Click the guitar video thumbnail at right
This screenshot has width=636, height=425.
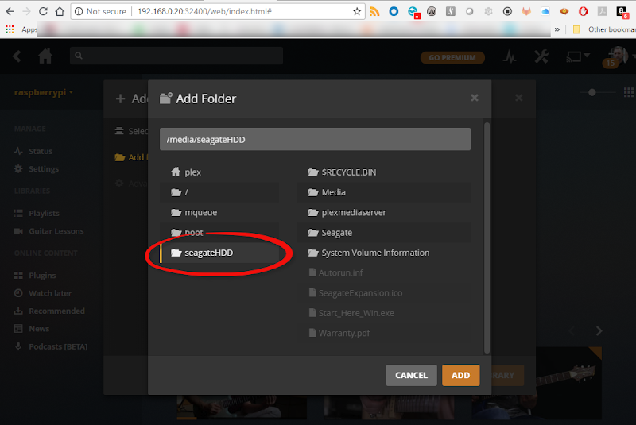pyautogui.click(x=568, y=383)
